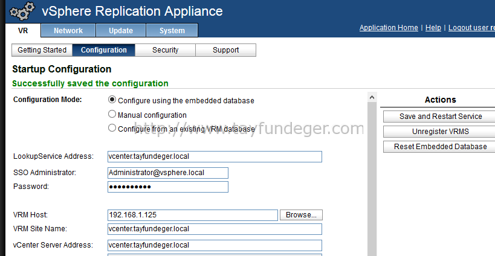Screen dimensions: 495x256
Task: Click the 'VRM Host:' label
Action: (30, 215)
